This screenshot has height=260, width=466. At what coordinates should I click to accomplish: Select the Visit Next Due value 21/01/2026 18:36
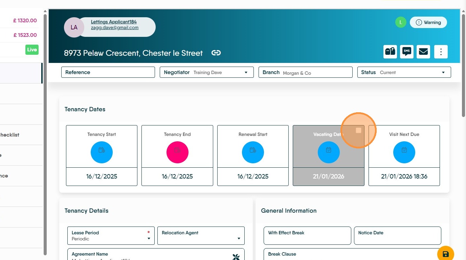tap(404, 176)
